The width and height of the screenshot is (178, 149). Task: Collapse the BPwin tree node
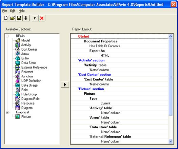coord(7,36)
